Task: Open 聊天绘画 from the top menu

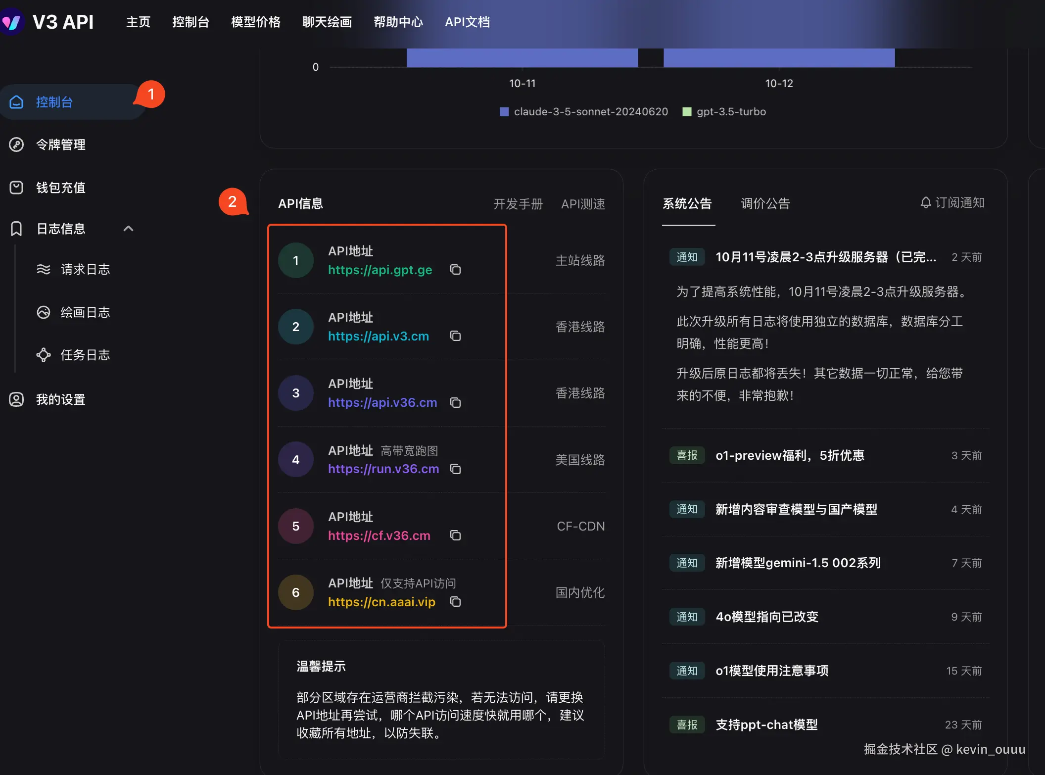Action: (x=327, y=22)
